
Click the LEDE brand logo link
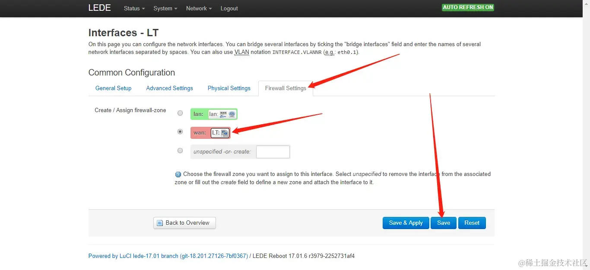[x=99, y=8]
